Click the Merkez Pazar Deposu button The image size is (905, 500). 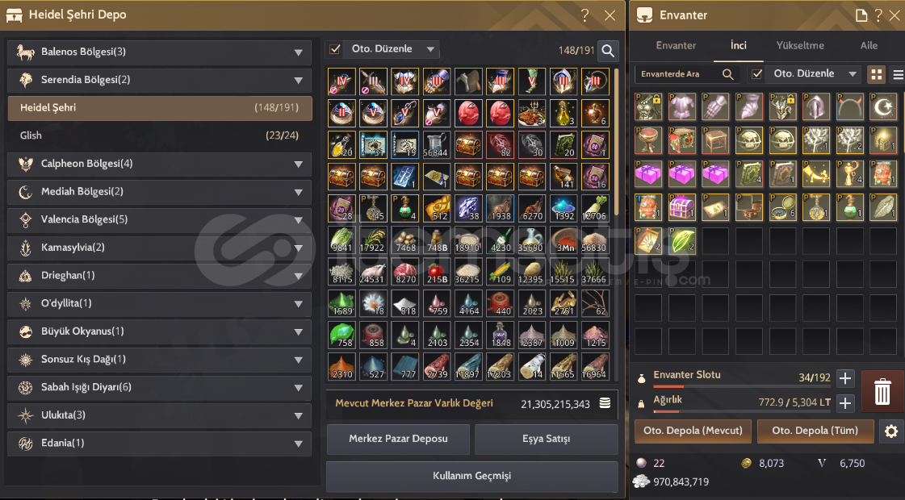pos(398,439)
